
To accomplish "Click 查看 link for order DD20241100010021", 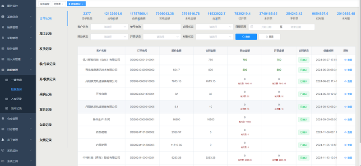I will click(348, 158).
